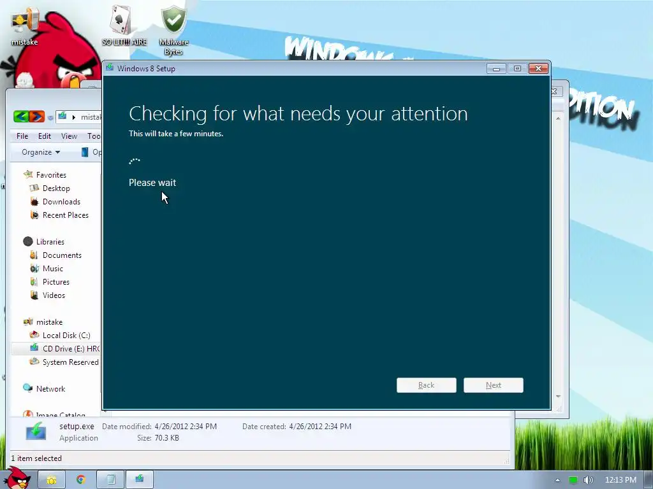
Task: Click the Music library icon
Action: [x=34, y=269]
